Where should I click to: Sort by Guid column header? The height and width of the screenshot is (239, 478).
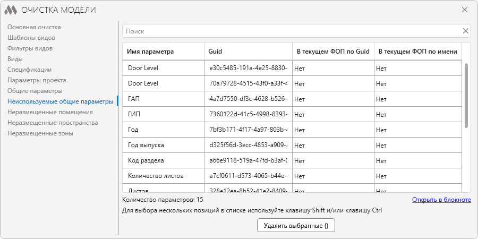tap(216, 52)
